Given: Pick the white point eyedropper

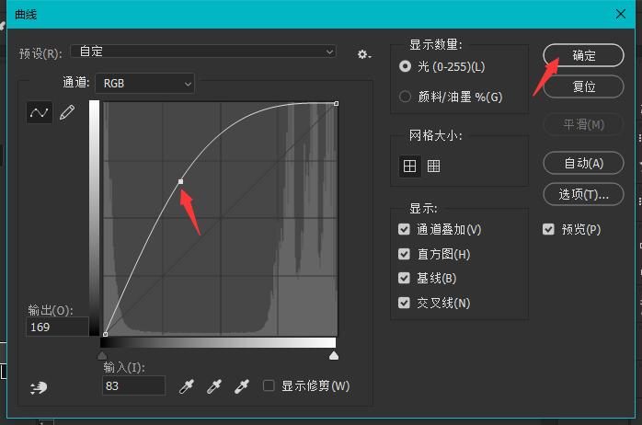Looking at the screenshot, I should [x=242, y=386].
